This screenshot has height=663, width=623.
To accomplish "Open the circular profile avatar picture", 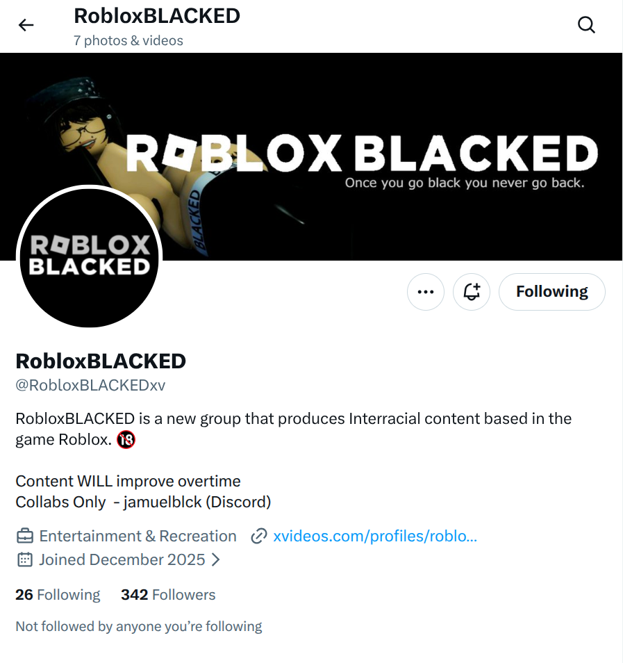I will (89, 258).
